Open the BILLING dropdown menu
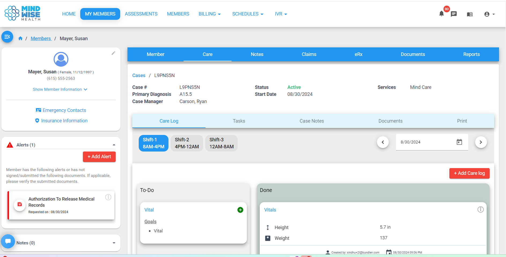Viewport: 506px width, 257px height. [210, 14]
